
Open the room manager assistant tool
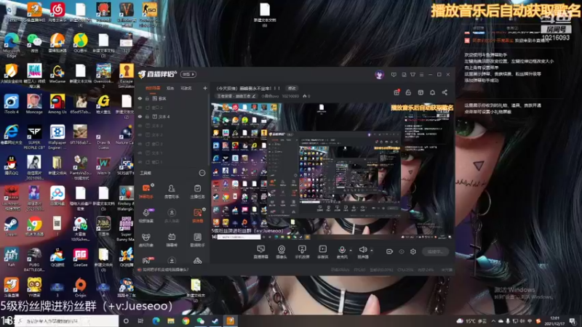(172, 191)
